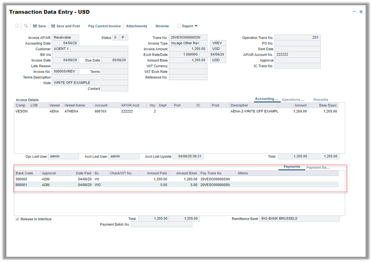Screen dimensions: 372x262
Task: Toggle the Release to Interface checkbox
Action: pyautogui.click(x=17, y=219)
